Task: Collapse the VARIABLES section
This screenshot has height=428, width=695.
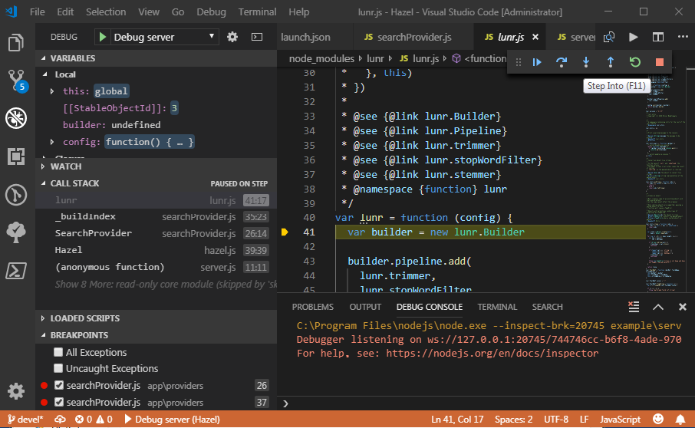Action: pos(156,58)
